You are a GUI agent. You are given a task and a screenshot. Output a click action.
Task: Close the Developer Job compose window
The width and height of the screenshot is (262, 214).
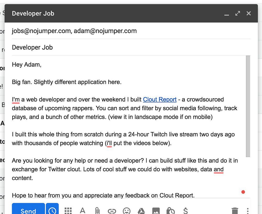point(249,13)
